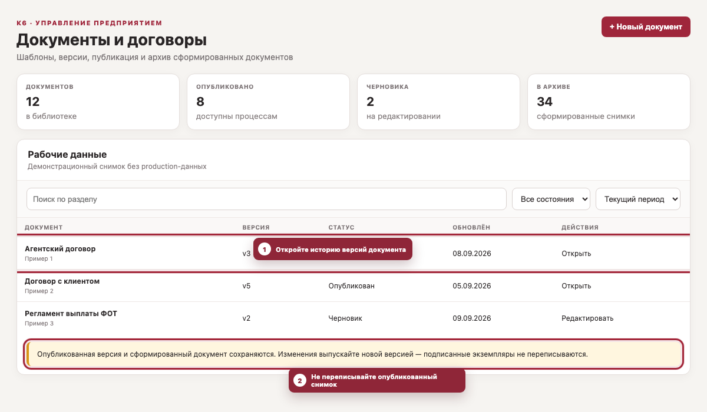This screenshot has width=707, height=412.
Task: Select the Договор с клиентом document name
Action: point(62,281)
